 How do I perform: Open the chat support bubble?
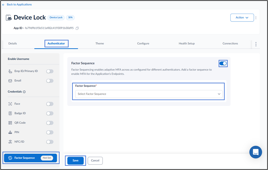[256, 152]
